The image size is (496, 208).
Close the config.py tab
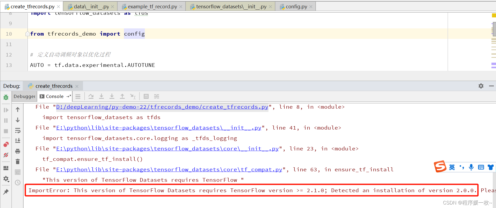[311, 7]
